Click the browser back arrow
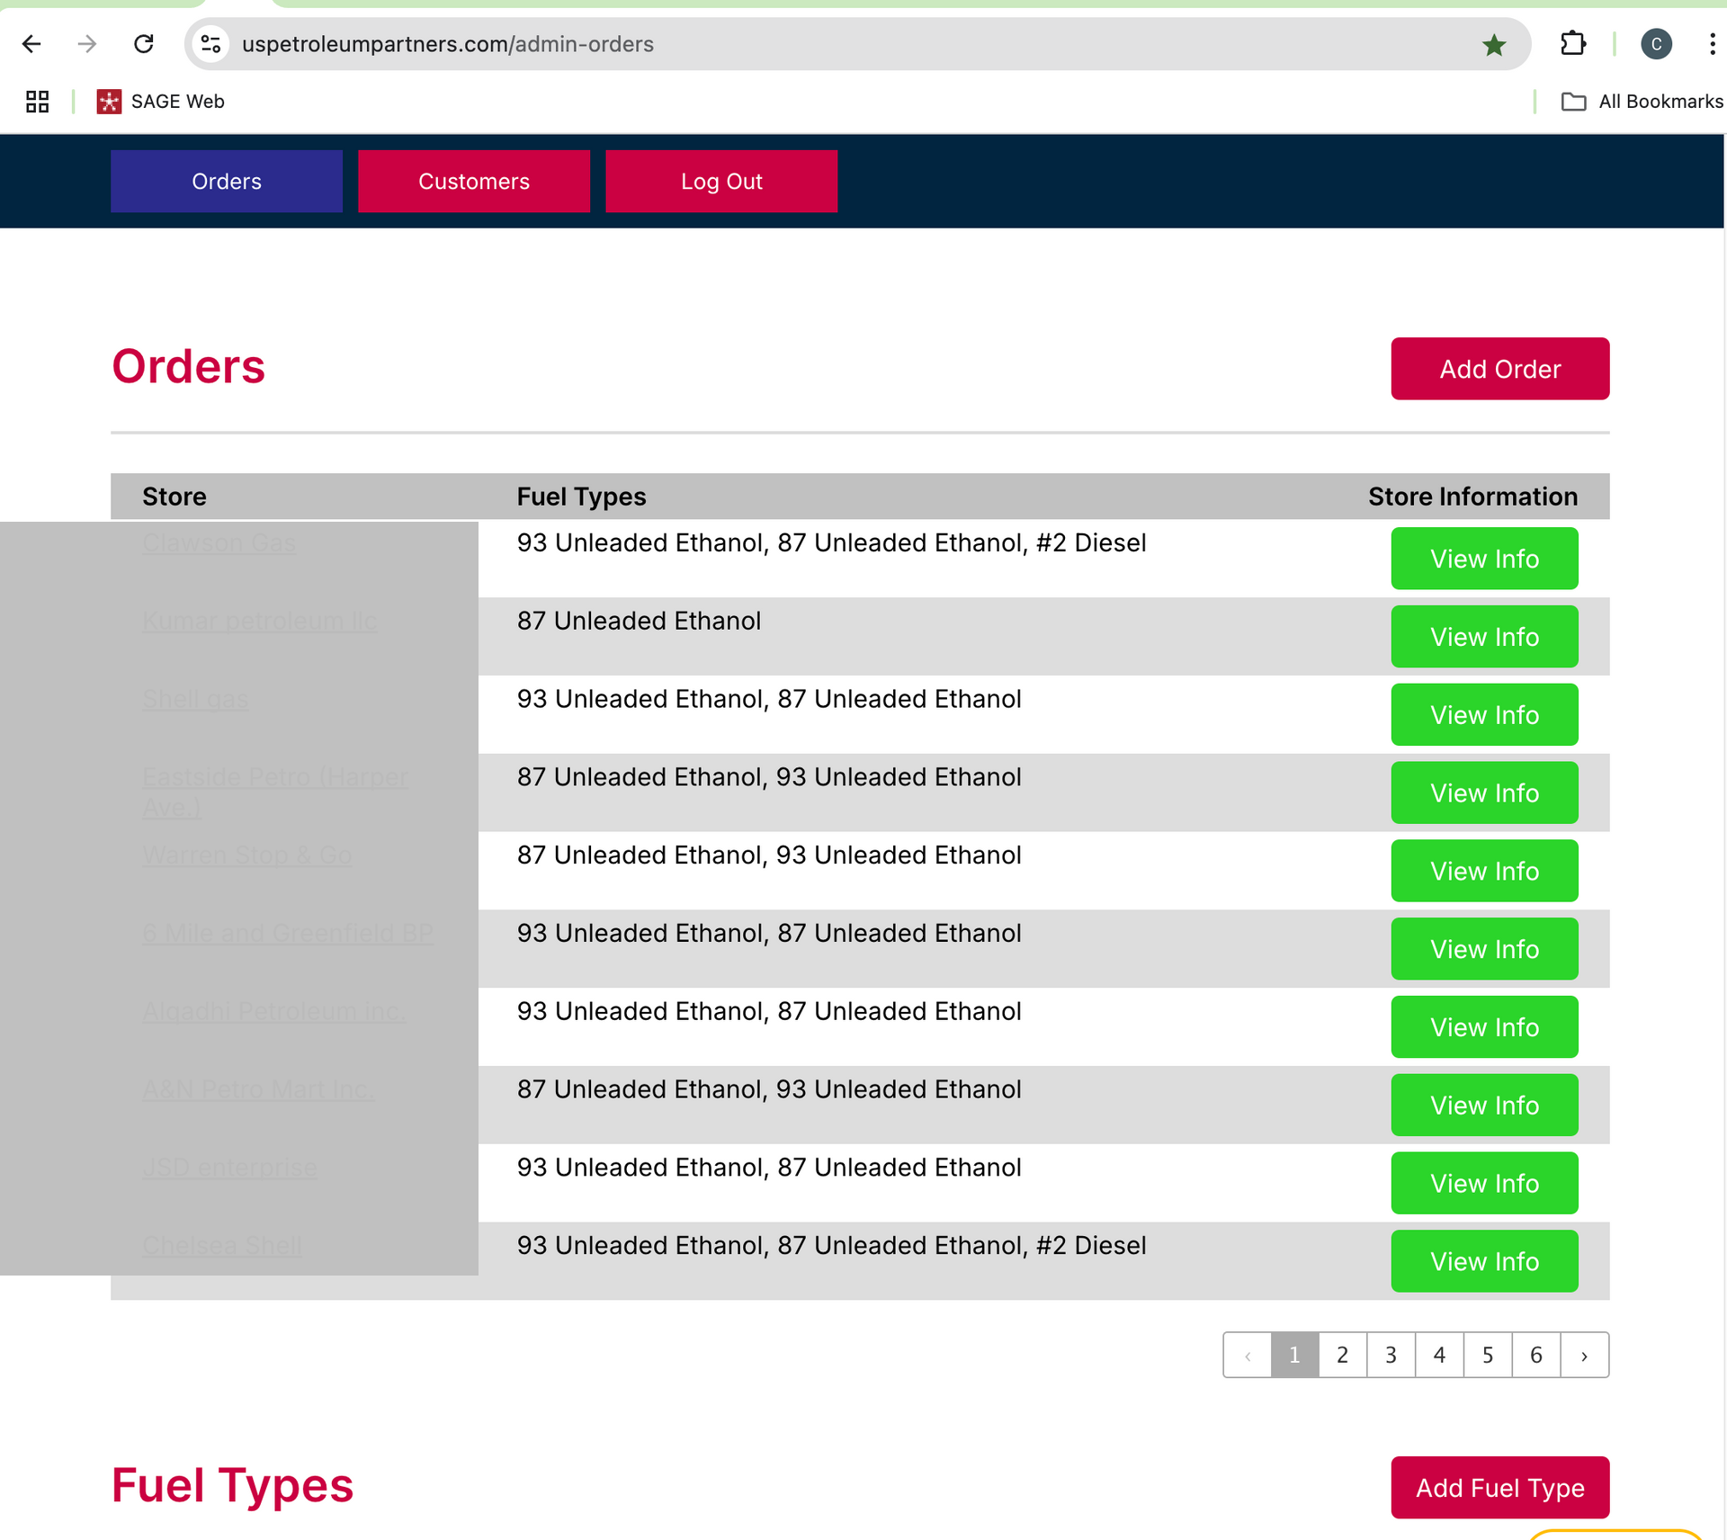Screen dimensions: 1727x1540 31,44
